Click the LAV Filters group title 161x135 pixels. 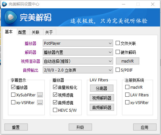tap(99, 80)
